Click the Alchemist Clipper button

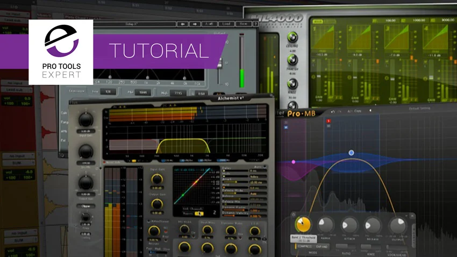pos(85,206)
